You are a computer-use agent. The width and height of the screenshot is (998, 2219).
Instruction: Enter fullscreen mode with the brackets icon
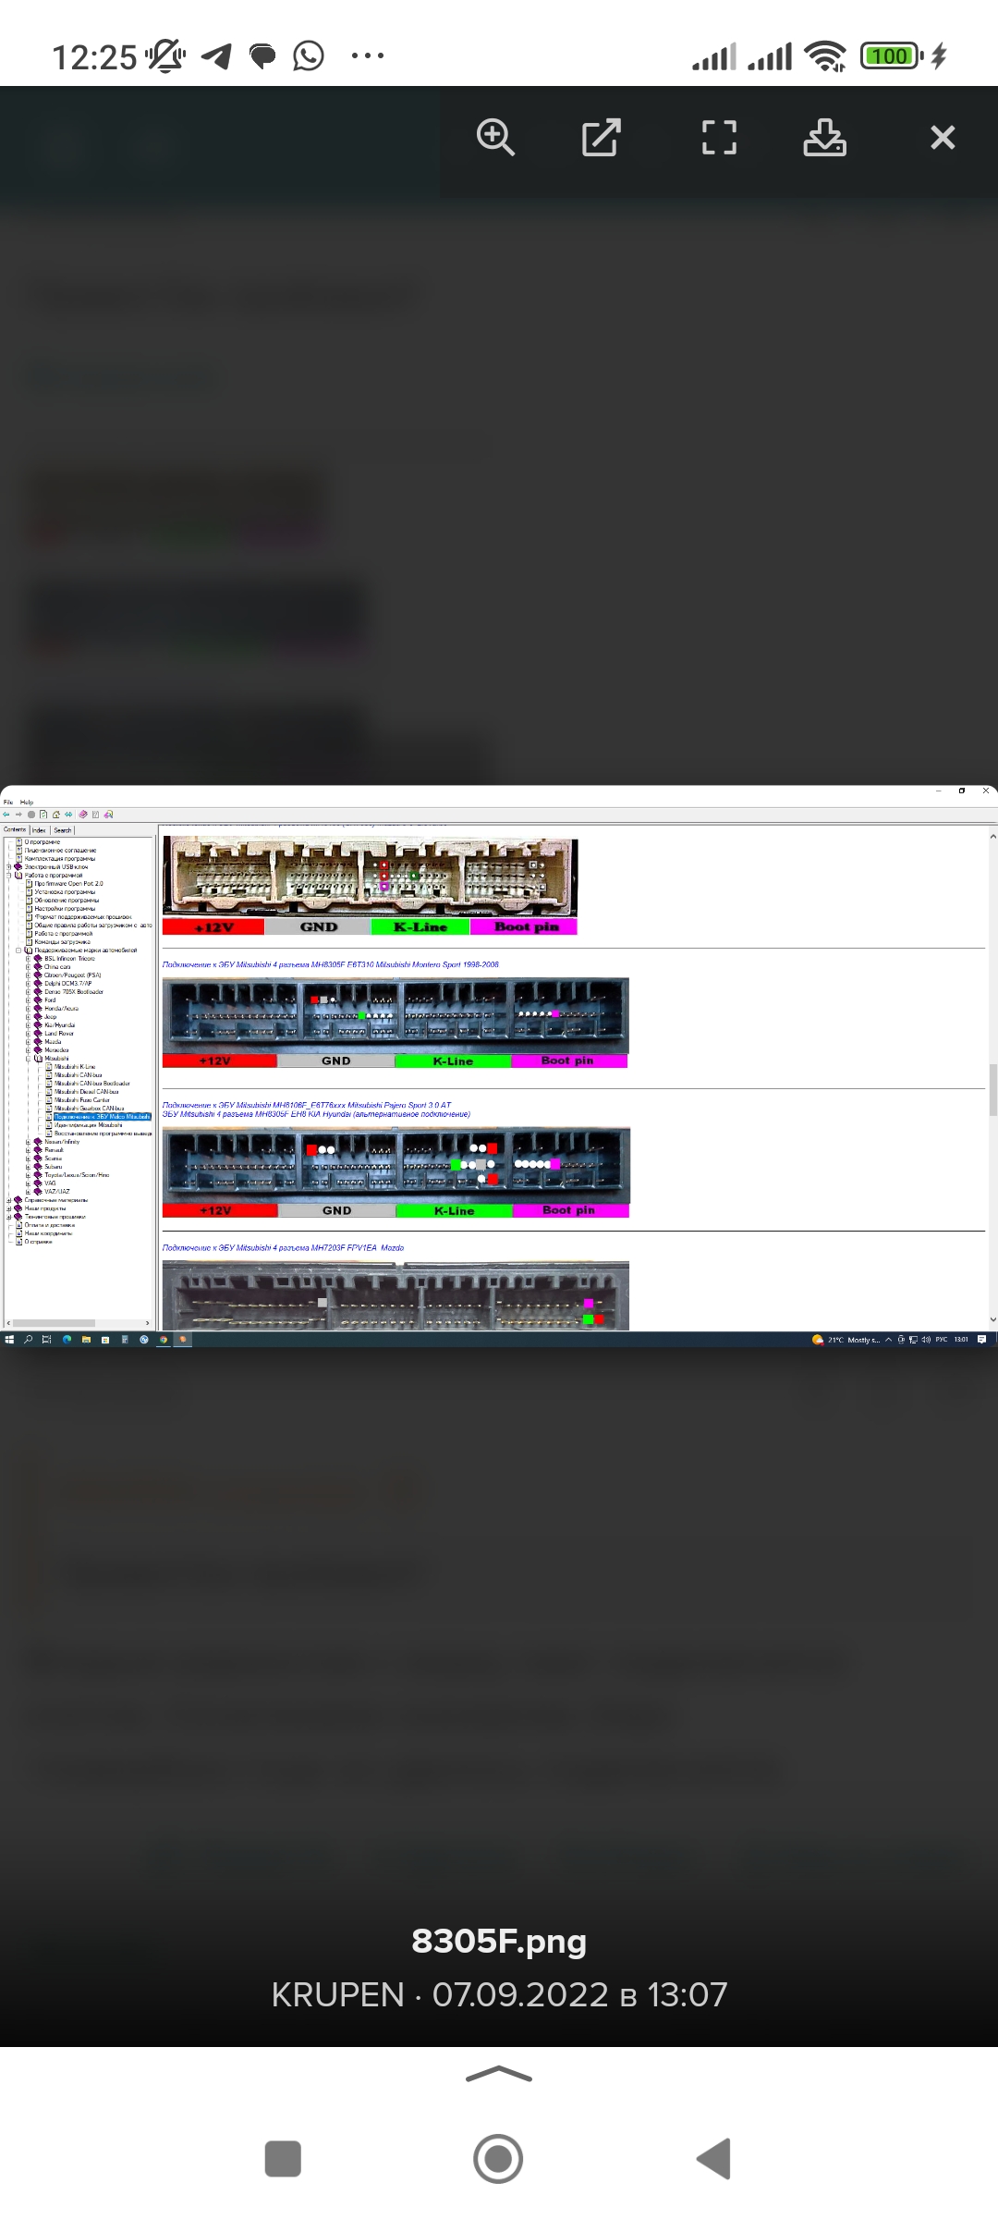click(x=719, y=138)
